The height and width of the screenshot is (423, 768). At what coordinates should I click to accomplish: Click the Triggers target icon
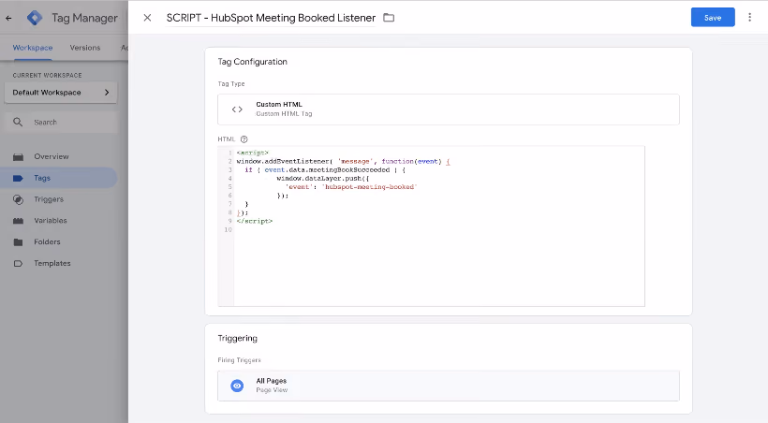[18, 199]
